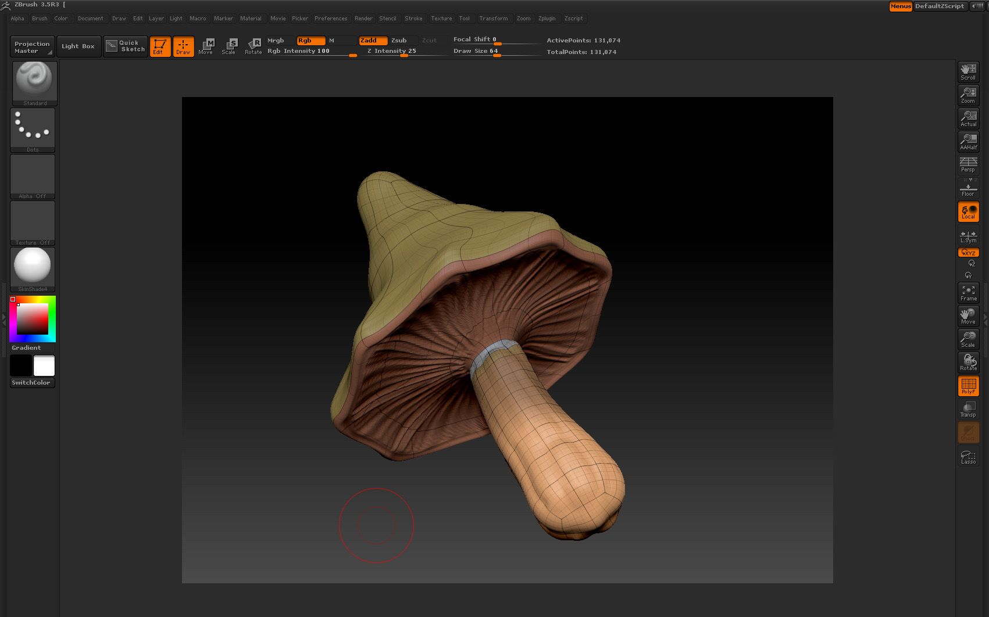
Task: Select the Scale tool in top toolbar
Action: coord(229,46)
